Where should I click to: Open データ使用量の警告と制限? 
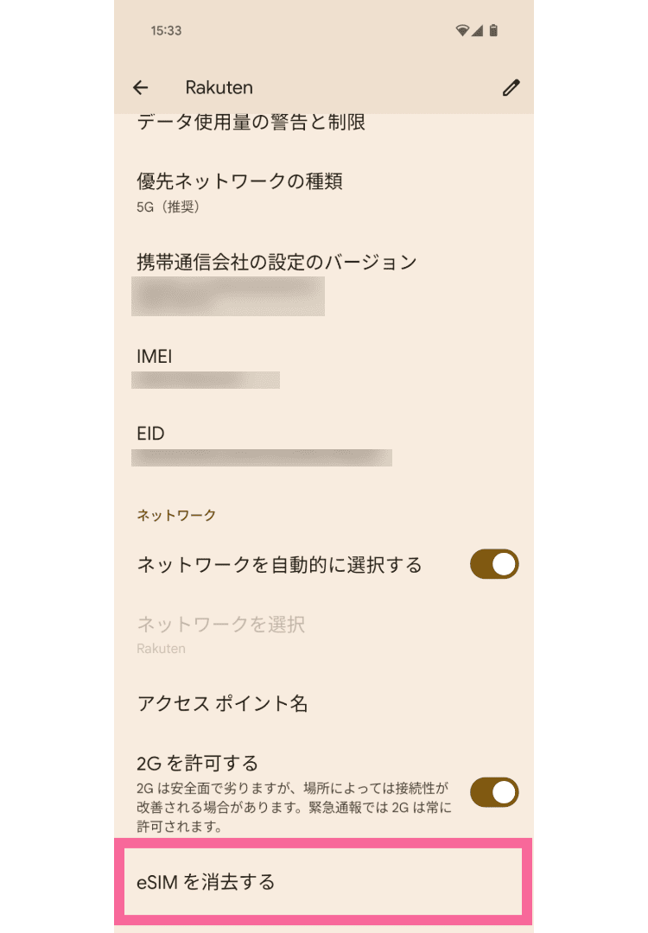click(x=251, y=123)
